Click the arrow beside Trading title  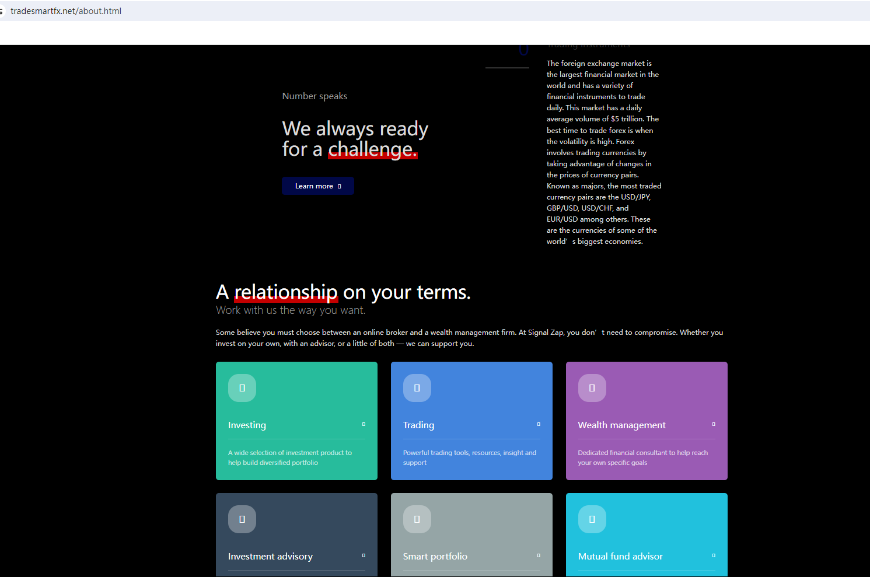tap(539, 424)
